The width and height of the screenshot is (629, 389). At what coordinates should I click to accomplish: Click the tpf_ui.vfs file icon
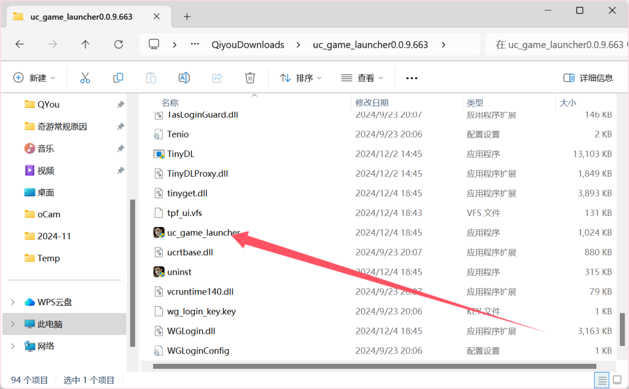click(x=159, y=213)
